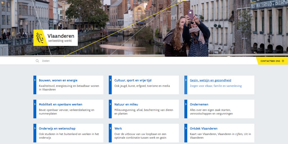Open Bouwen, wonen en energie link
This screenshot has width=288, height=144.
[x=58, y=80]
